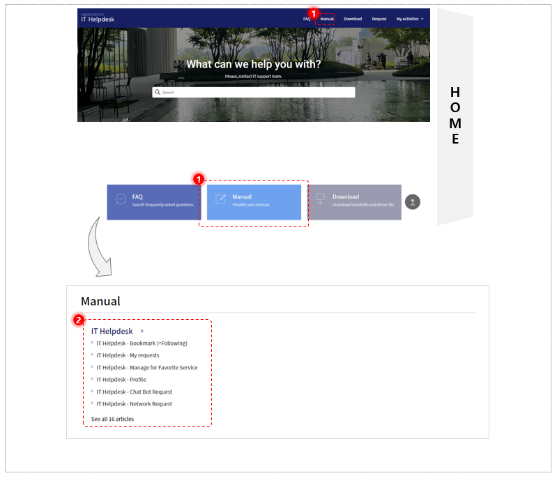The width and height of the screenshot is (557, 478).
Task: Open 'IT Helpdesk - Network Request' article
Action: click(135, 404)
